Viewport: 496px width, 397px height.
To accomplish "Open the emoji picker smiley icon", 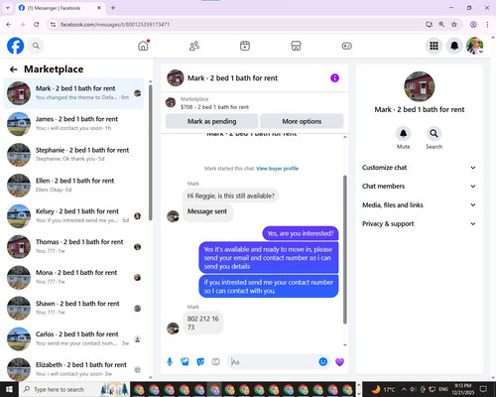I will coord(323,361).
